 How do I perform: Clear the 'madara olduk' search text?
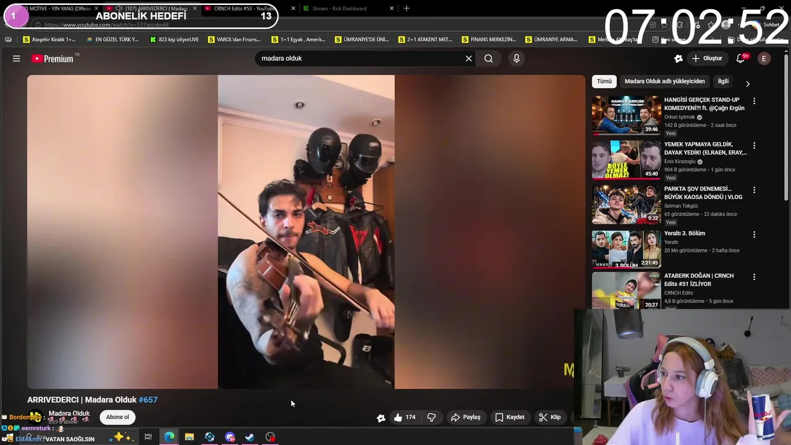(x=468, y=59)
